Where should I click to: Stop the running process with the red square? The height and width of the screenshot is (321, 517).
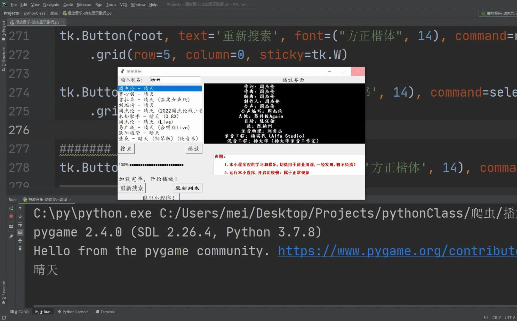pos(11,216)
